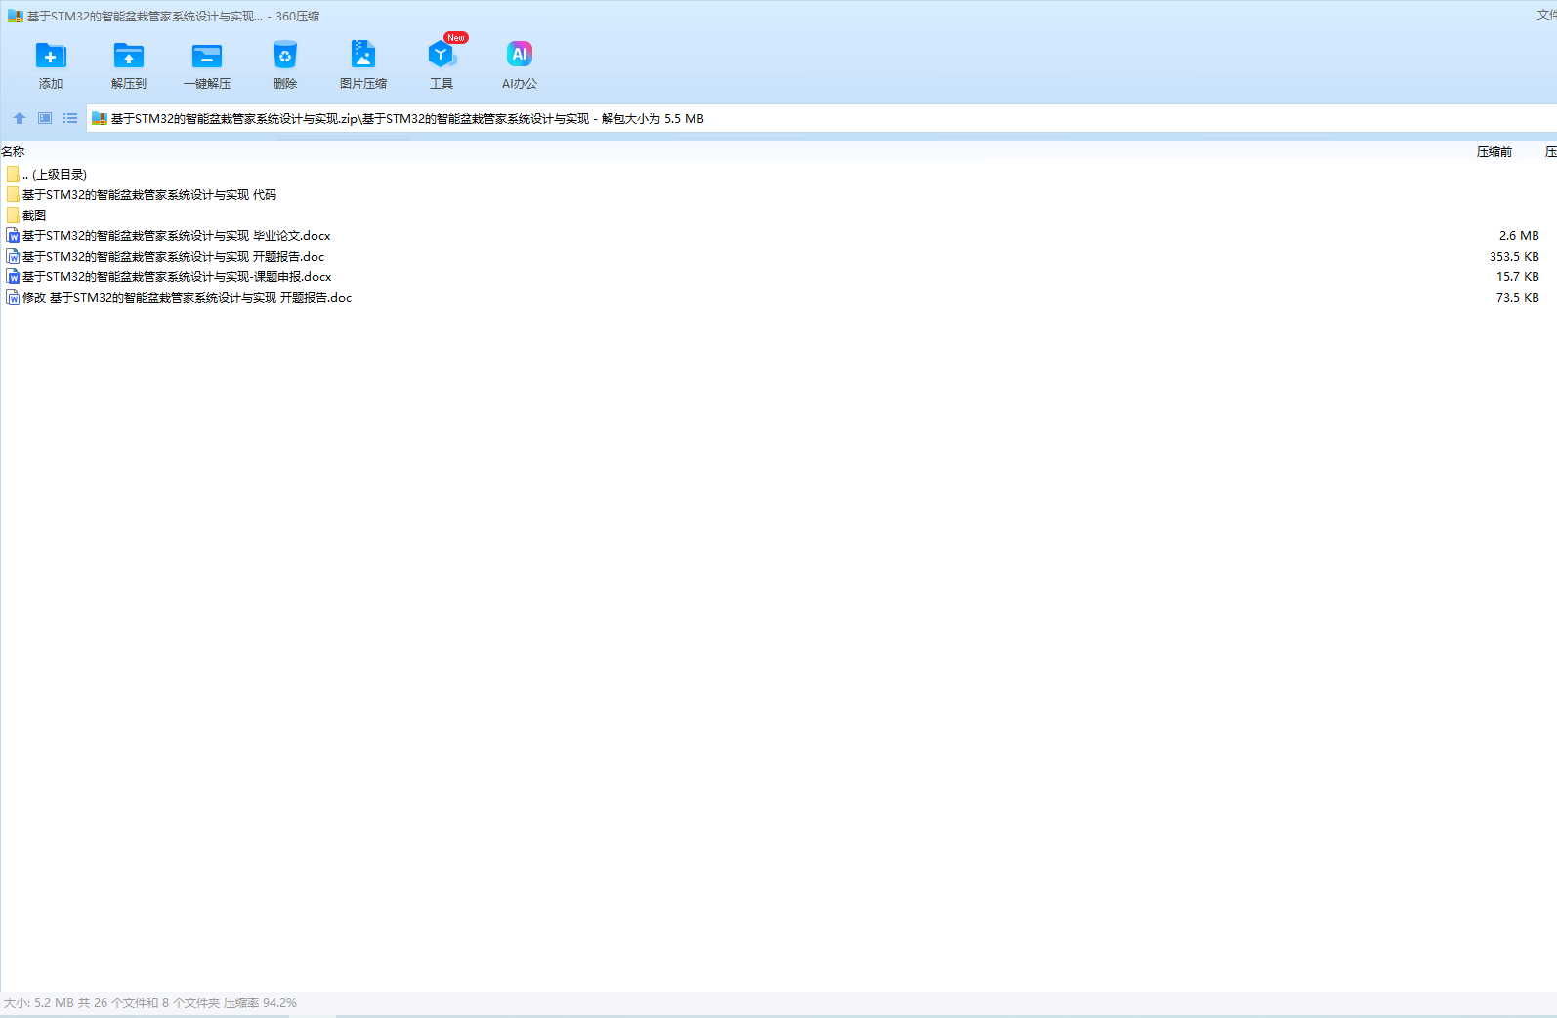Select the 截图 folder
The width and height of the screenshot is (1557, 1018).
tap(26, 216)
